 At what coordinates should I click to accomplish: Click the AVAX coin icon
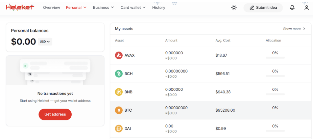[x=119, y=55]
